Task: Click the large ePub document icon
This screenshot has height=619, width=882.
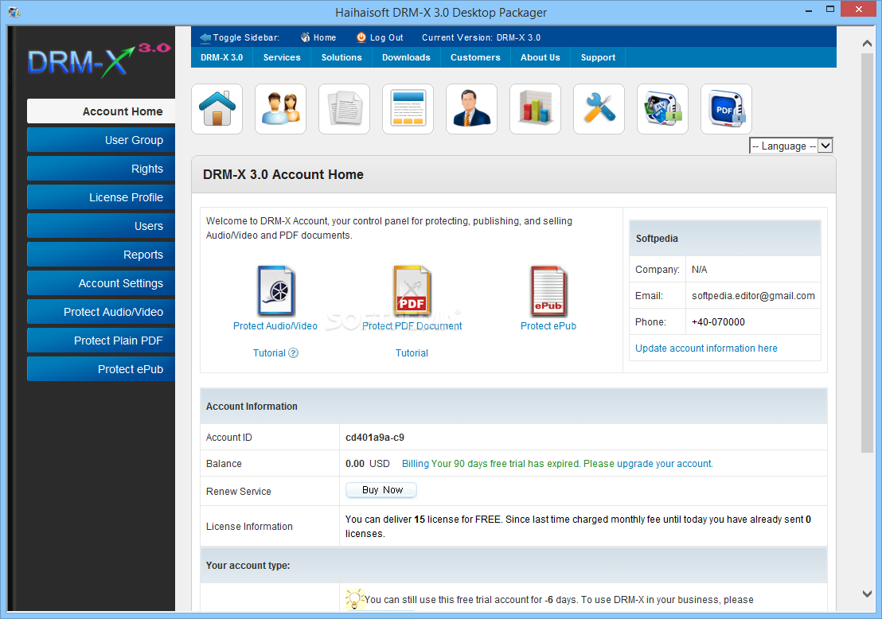Action: (x=548, y=290)
